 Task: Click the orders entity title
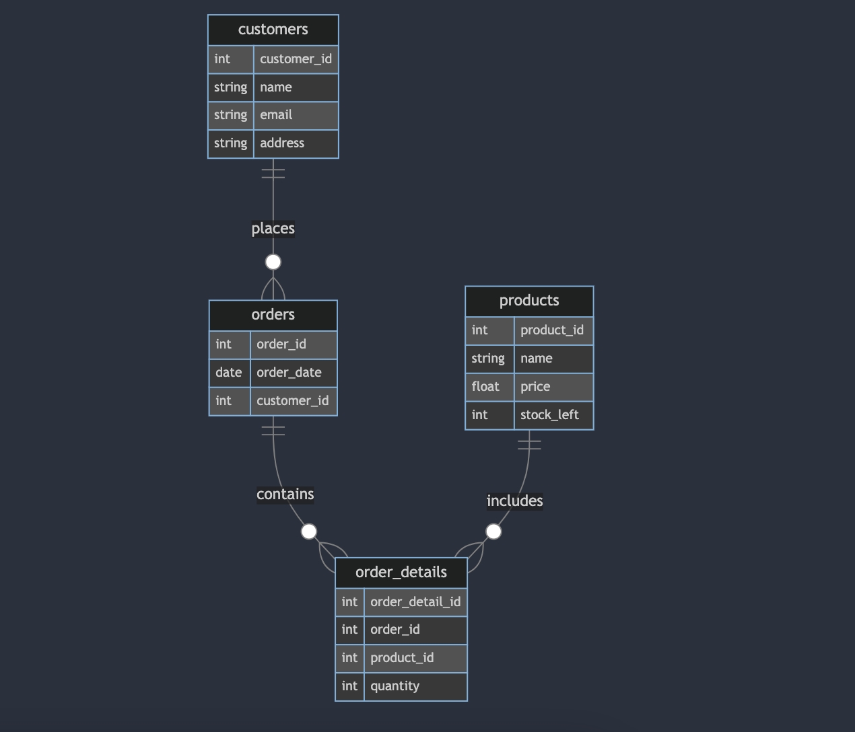pyautogui.click(x=273, y=315)
